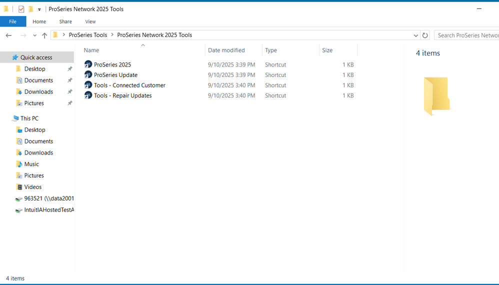Click the chevron before ProSeries Tools in breadcrumb
This screenshot has height=285, width=499.
tap(63, 34)
